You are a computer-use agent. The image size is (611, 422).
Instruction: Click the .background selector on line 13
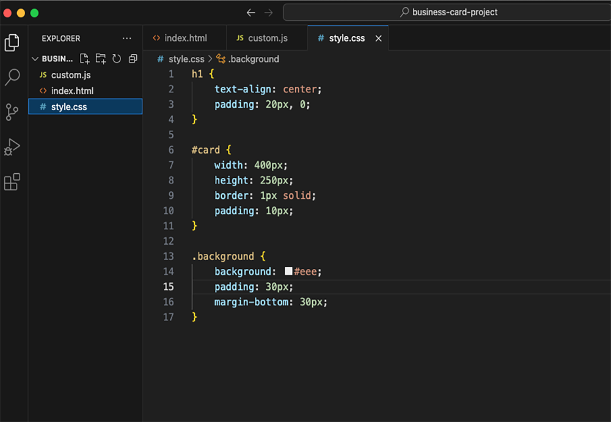(222, 256)
